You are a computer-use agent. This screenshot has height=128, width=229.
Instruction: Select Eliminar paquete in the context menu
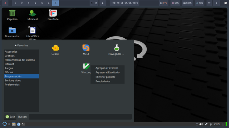(x=107, y=77)
